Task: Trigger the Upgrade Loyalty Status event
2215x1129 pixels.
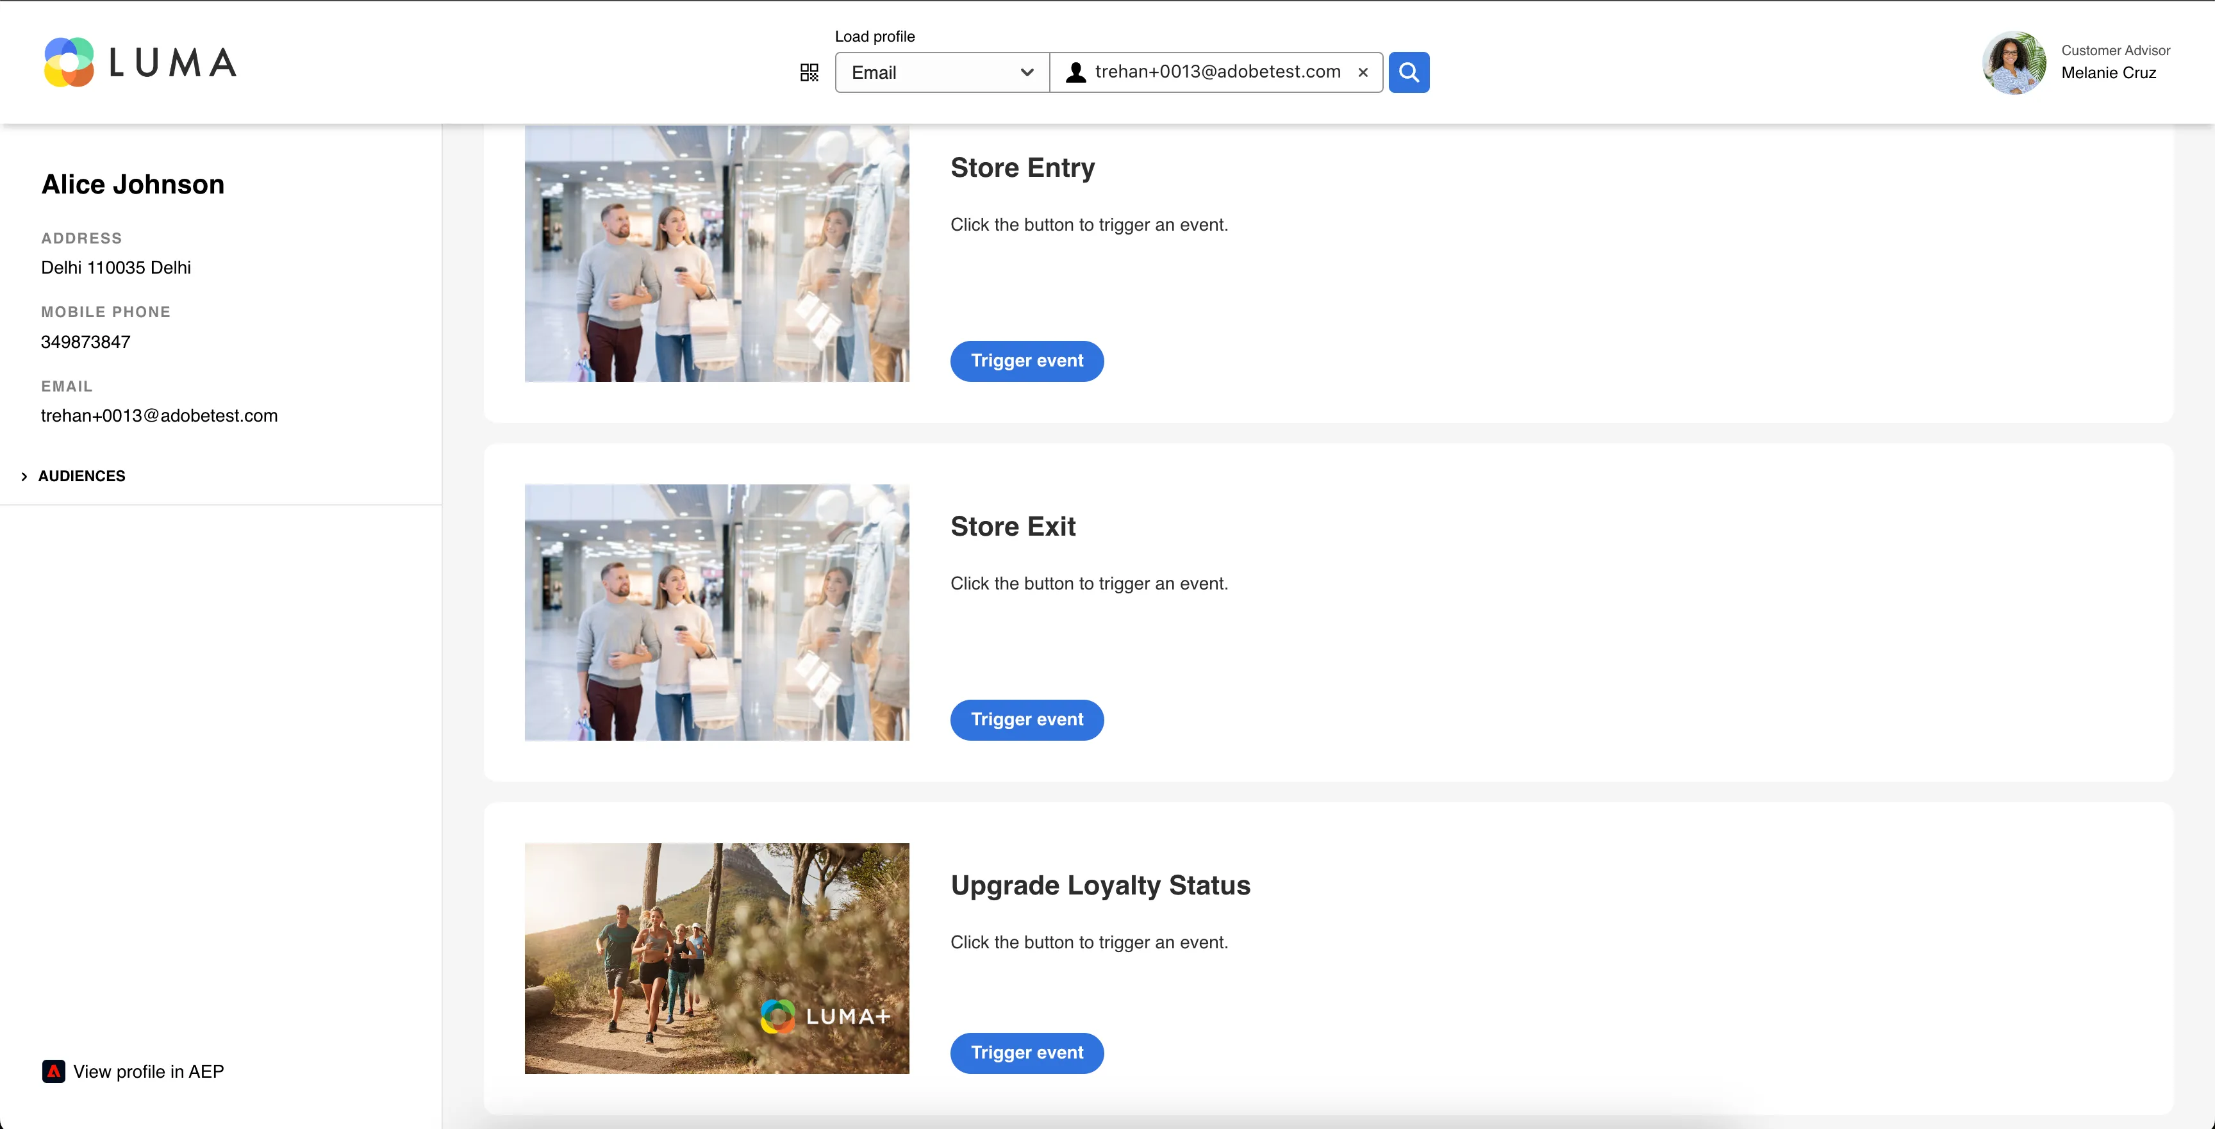Action: point(1027,1053)
